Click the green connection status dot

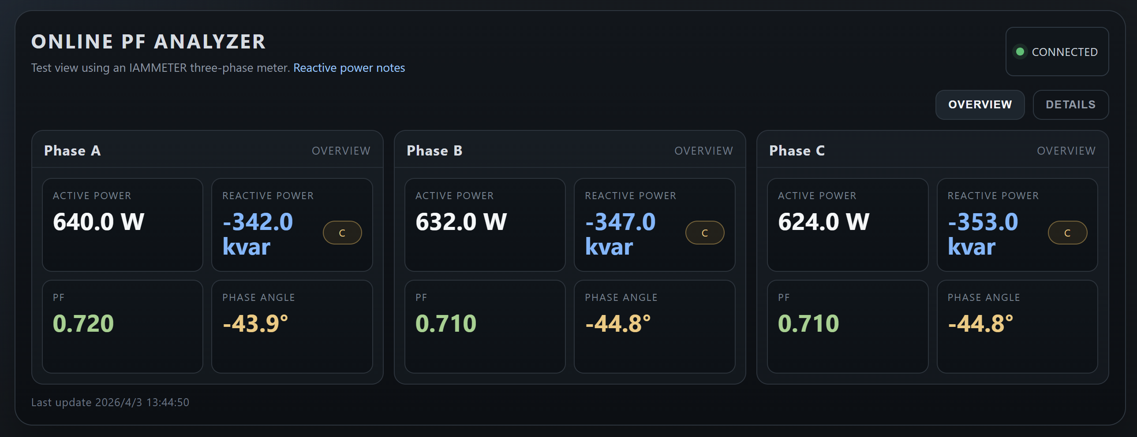(x=1020, y=52)
